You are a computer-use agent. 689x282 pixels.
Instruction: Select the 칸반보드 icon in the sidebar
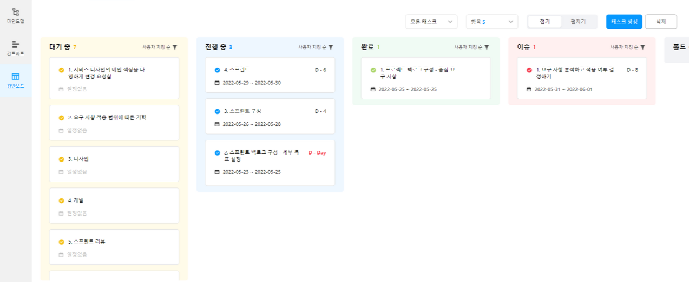pos(16,76)
